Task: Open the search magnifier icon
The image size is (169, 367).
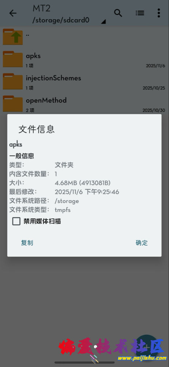Action: [x=118, y=13]
